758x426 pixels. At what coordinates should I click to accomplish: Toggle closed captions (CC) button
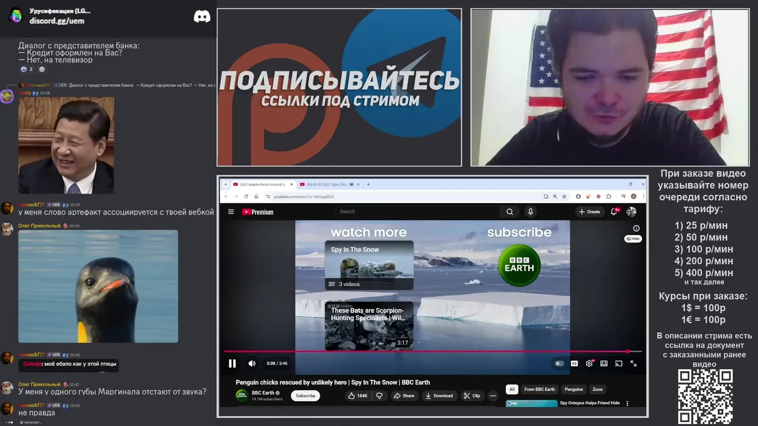574,363
